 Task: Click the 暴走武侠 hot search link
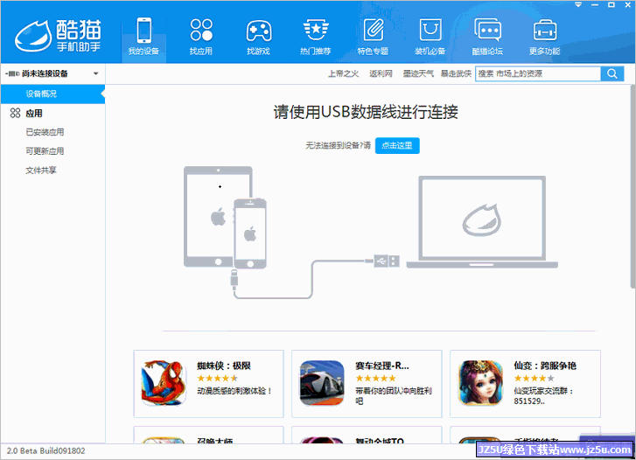click(x=456, y=73)
